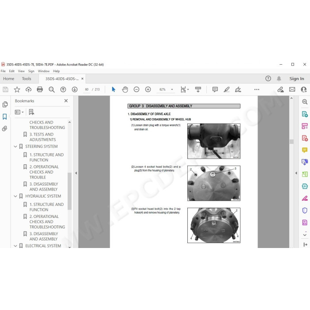This screenshot has height=310, width=310.
Task: Show more tools chevron in right pane
Action: tap(305, 235)
